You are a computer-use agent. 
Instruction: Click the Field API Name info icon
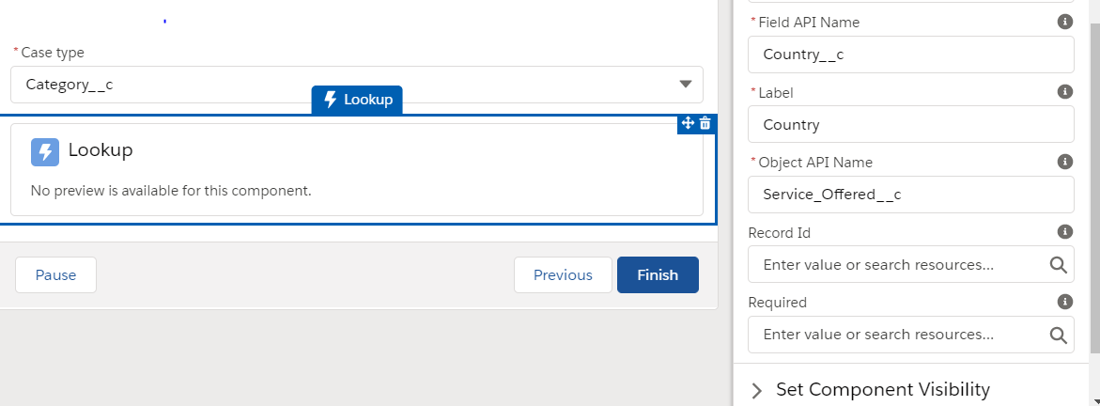click(x=1064, y=22)
